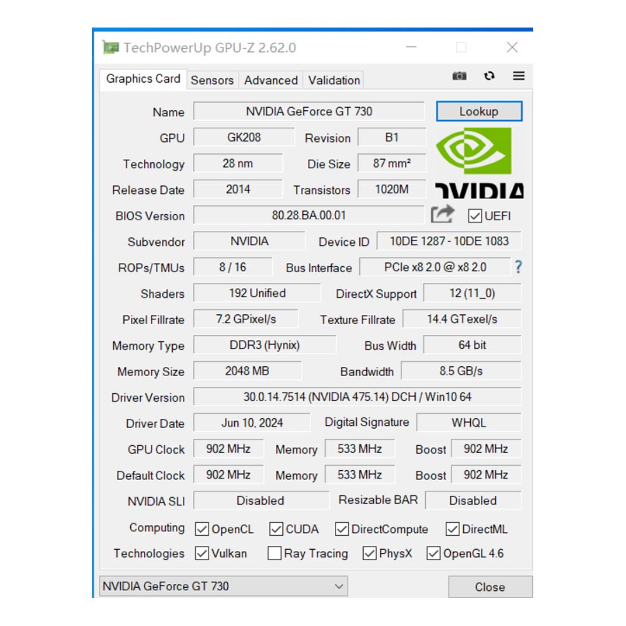Open the hamburger menu icon
Viewport: 626px width, 626px height.
518,76
